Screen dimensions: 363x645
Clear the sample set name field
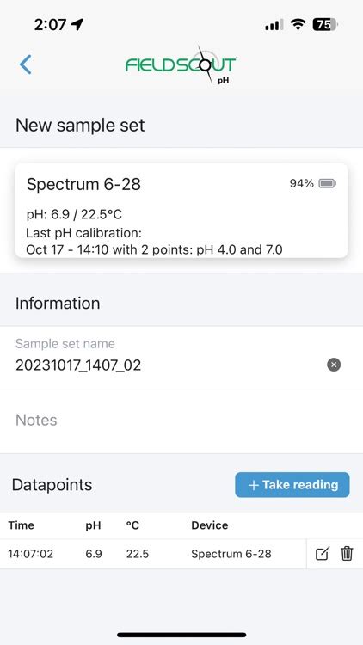[334, 365]
